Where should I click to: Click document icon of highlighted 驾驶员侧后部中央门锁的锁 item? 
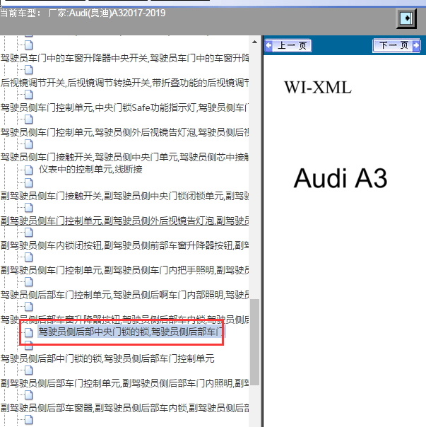click(28, 332)
